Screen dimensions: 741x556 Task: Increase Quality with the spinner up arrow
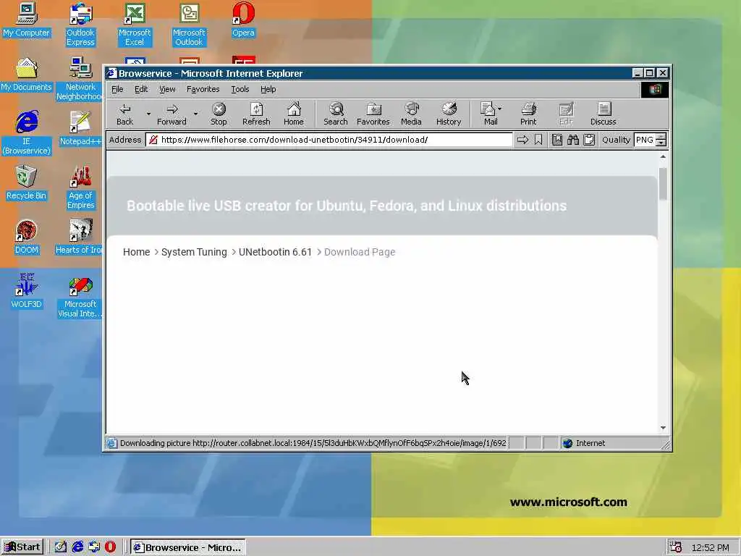click(661, 137)
